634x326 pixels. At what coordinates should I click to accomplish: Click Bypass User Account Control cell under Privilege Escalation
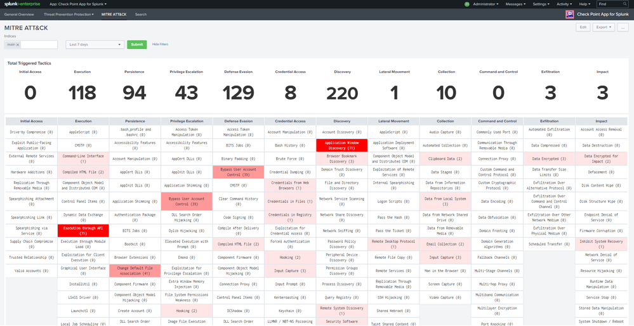point(187,201)
